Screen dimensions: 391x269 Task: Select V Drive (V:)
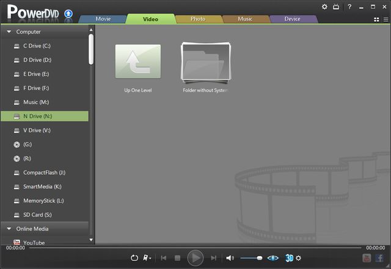45,130
